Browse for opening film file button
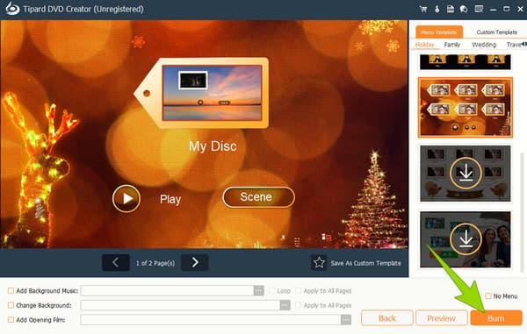Viewport: 527px width, 334px height. (x=346, y=320)
